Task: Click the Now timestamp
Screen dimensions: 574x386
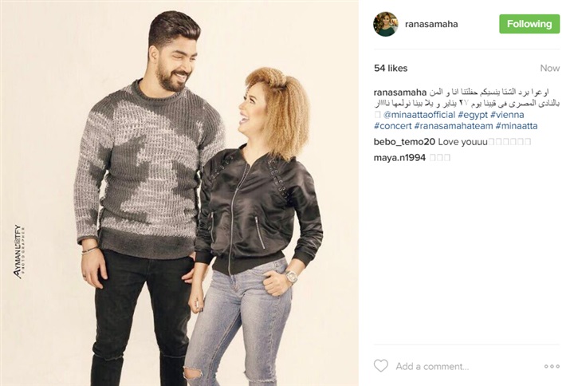Action: click(550, 68)
